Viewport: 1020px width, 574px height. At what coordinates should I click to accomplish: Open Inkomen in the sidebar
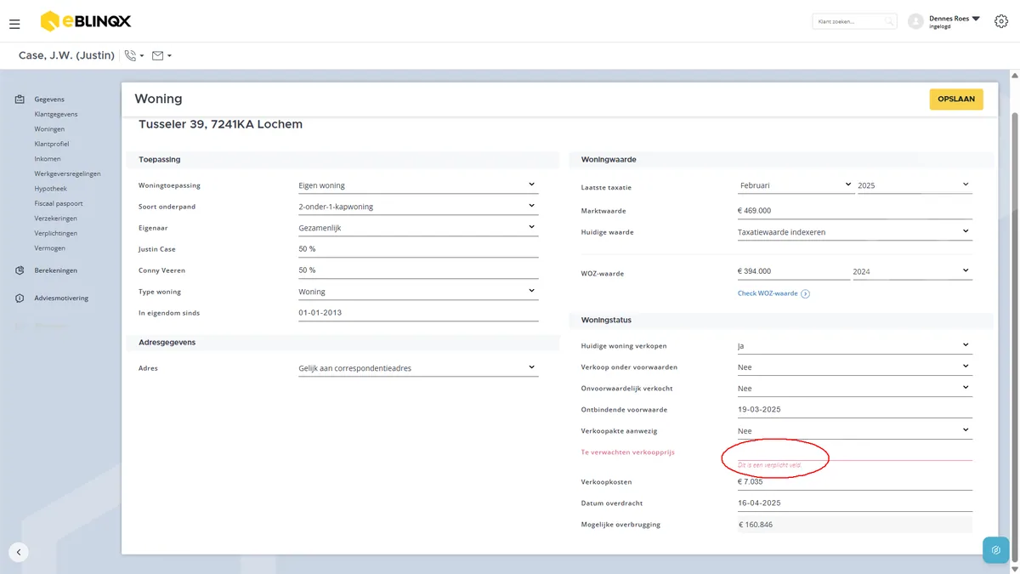[48, 159]
